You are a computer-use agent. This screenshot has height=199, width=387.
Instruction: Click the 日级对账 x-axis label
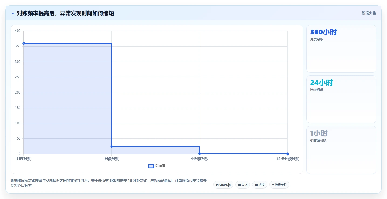pos(112,159)
